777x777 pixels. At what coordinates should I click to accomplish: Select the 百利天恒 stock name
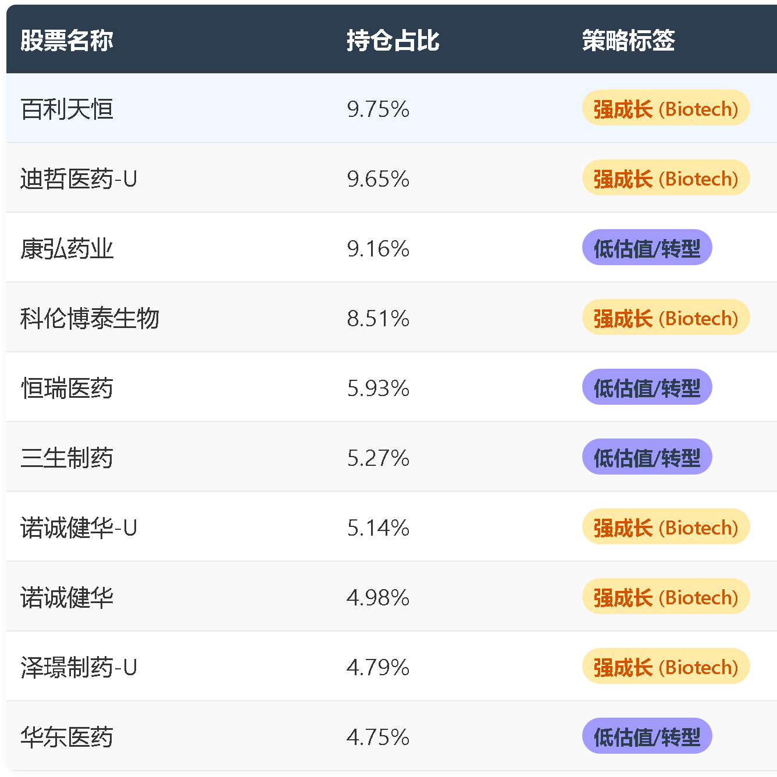(67, 109)
